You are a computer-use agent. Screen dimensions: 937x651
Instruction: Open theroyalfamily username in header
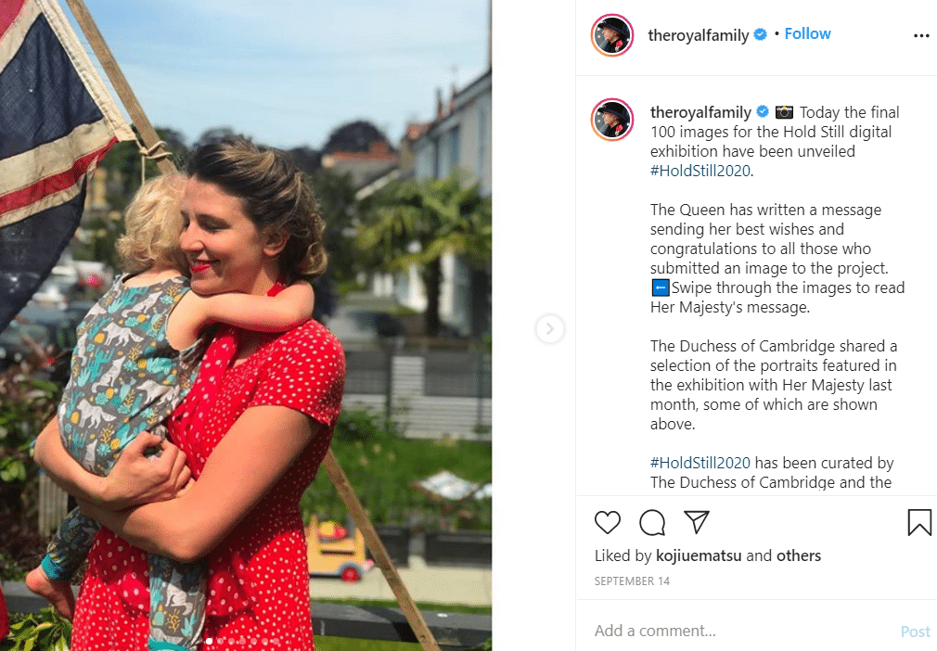[698, 35]
